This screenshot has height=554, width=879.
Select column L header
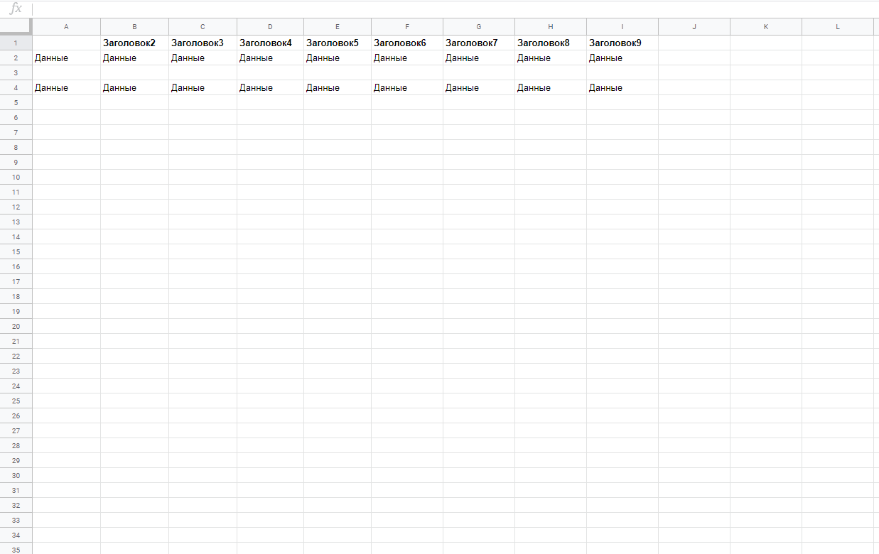point(838,27)
